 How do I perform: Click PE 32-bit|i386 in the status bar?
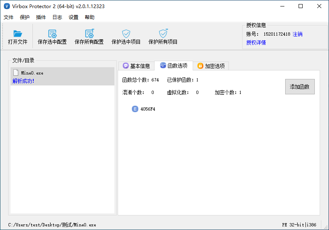[x=299, y=225]
